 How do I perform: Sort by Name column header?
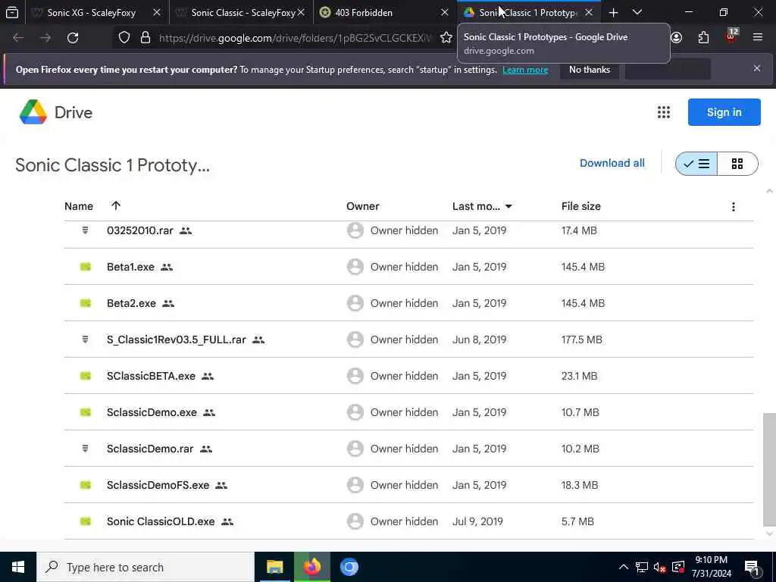79,206
